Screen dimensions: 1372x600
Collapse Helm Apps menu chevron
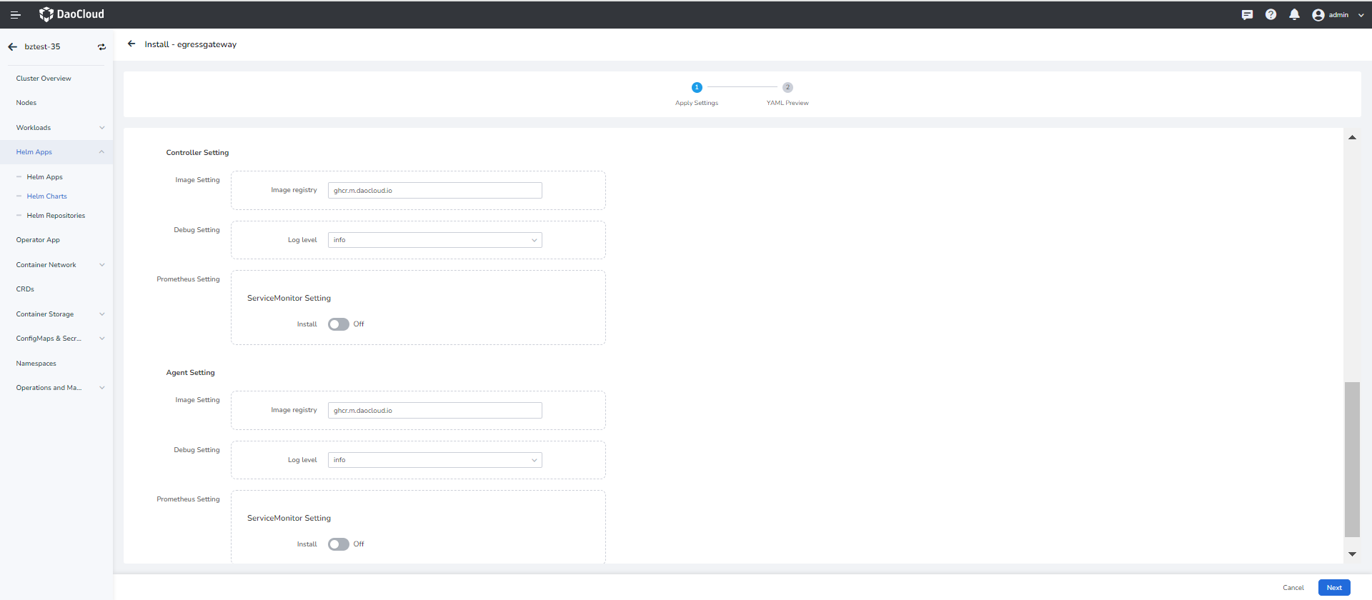[102, 152]
